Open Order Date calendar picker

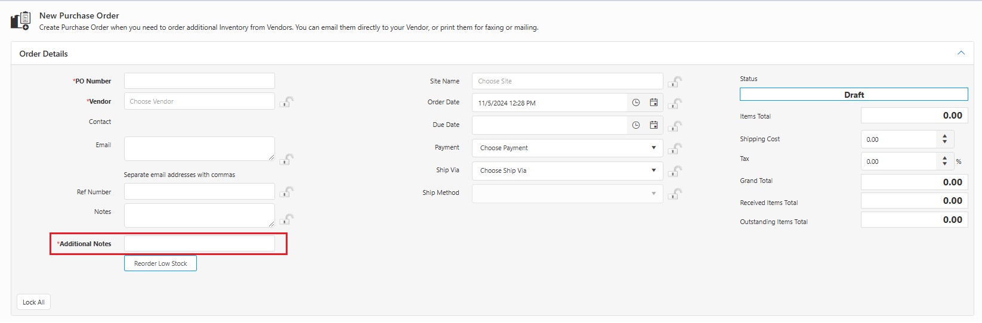click(x=653, y=103)
